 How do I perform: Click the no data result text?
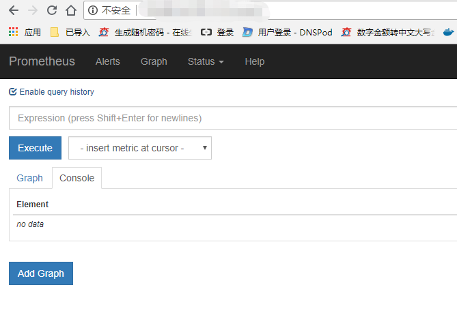30,224
